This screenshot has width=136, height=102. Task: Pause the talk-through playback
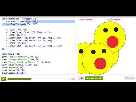[3, 79]
